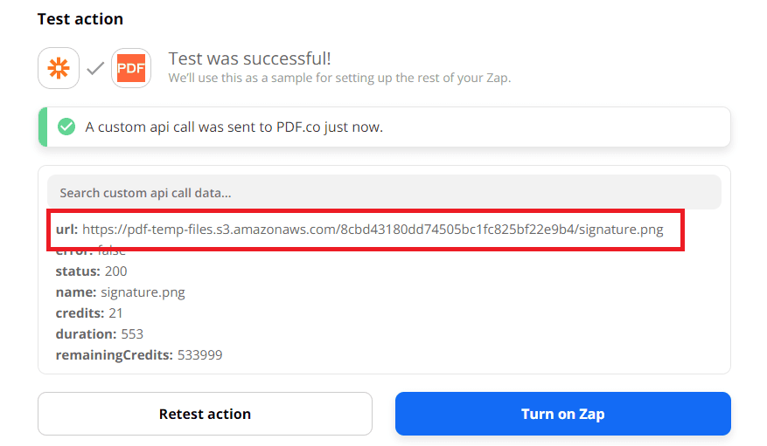Select the duration 553 row
This screenshot has height=446, width=767.
click(x=99, y=334)
